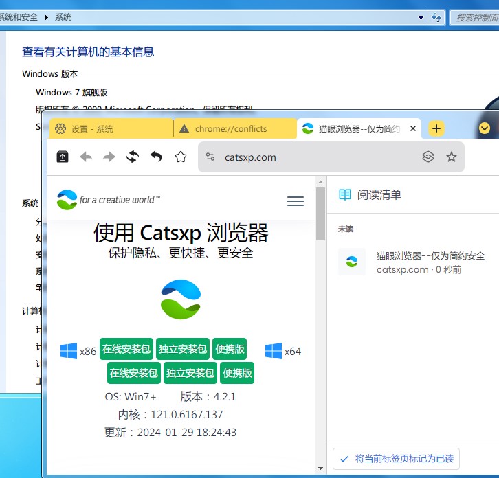Click the 搜索控制面板 search box
This screenshot has width=499, height=478.
[x=474, y=17]
